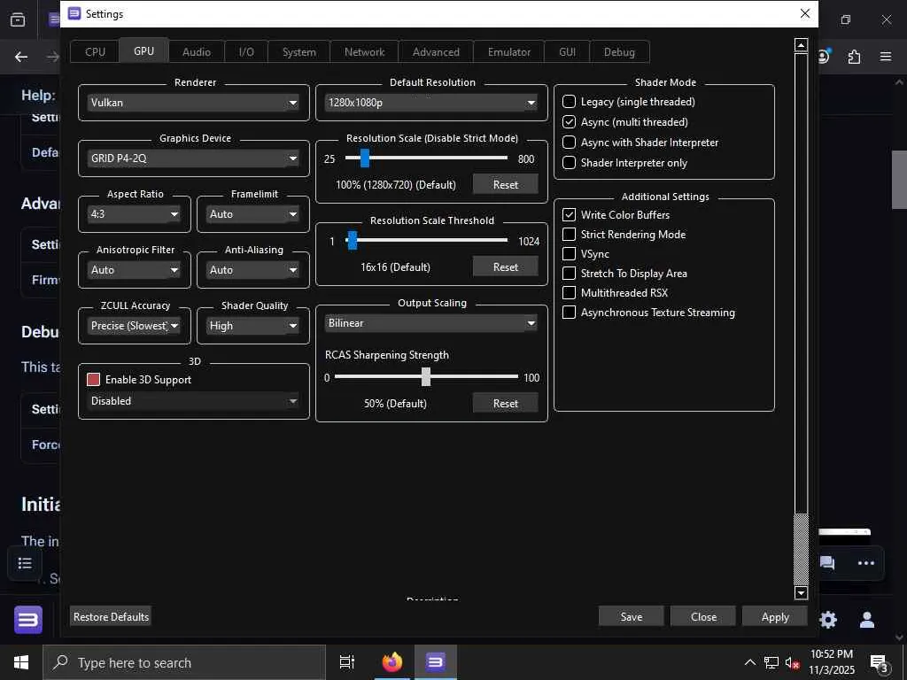
Task: Open Aspect Ratio dropdown
Action: click(x=135, y=214)
